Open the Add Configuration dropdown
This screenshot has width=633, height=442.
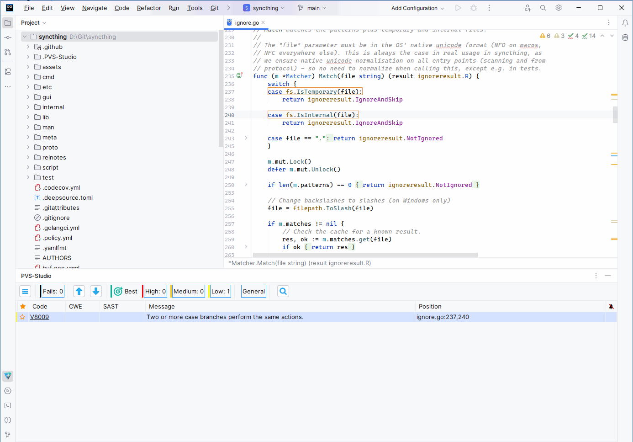[417, 8]
